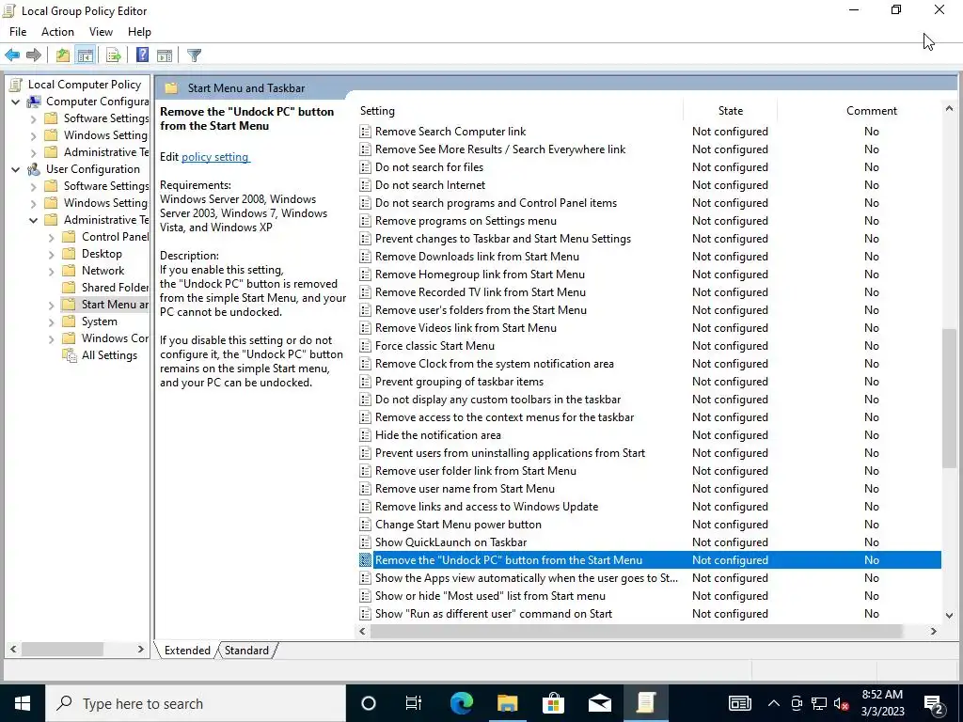The width and height of the screenshot is (963, 722).
Task: Click the taskbar clock showing 8:52 AM
Action: [882, 703]
